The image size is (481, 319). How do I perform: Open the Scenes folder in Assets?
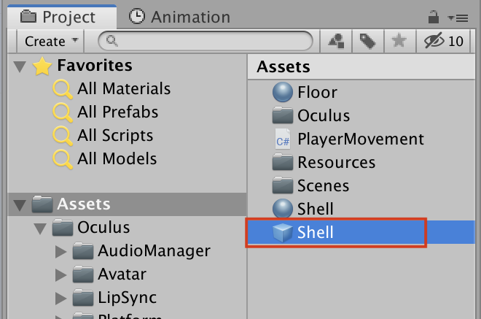(x=323, y=186)
